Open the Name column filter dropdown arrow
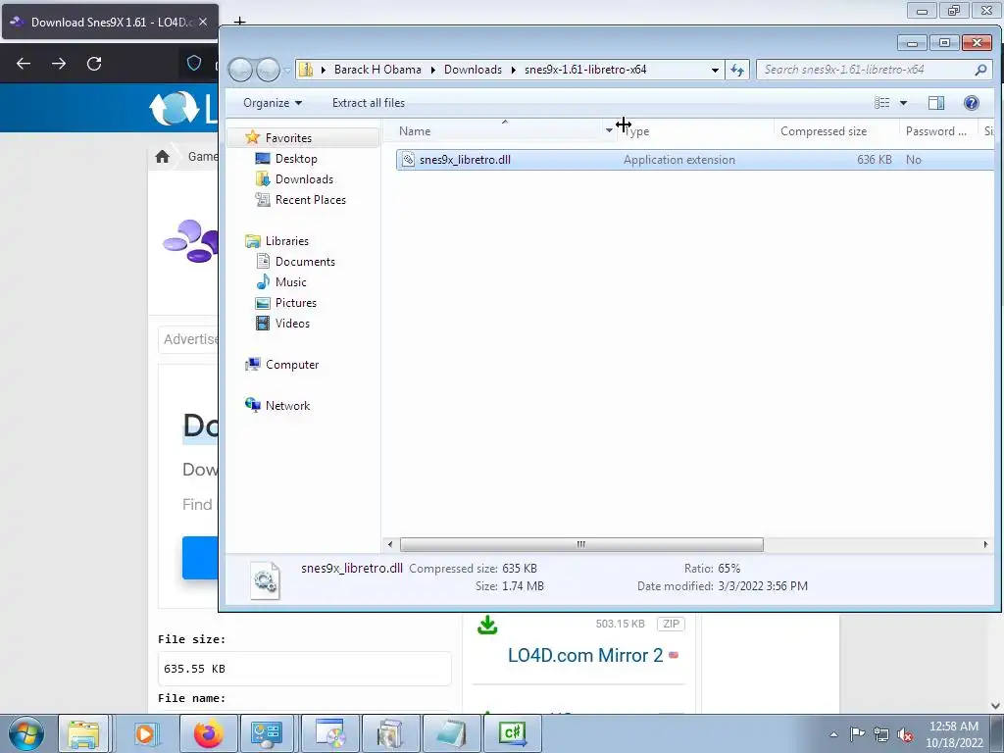The width and height of the screenshot is (1004, 753). pos(609,131)
